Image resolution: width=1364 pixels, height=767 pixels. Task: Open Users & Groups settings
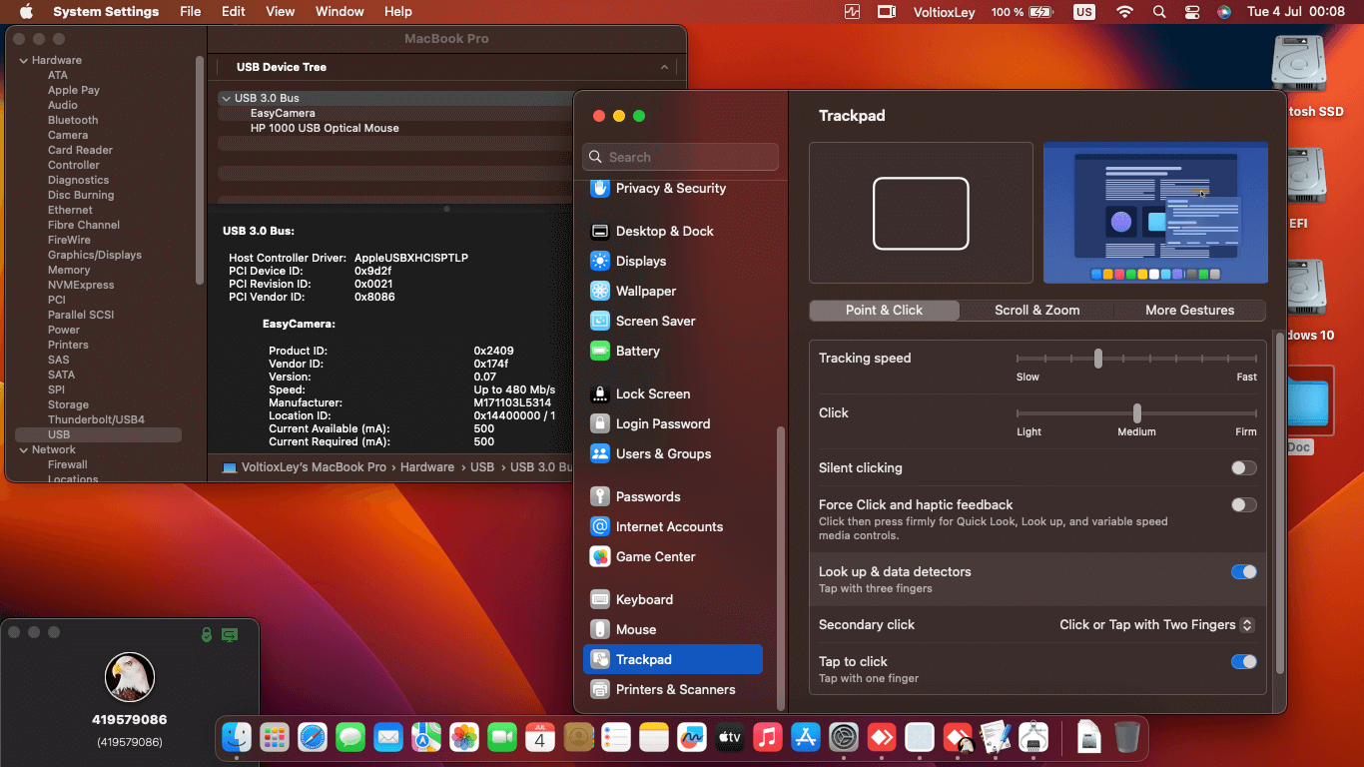click(x=672, y=453)
